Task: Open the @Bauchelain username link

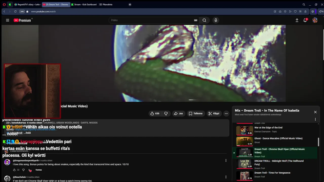Action: click(19, 177)
